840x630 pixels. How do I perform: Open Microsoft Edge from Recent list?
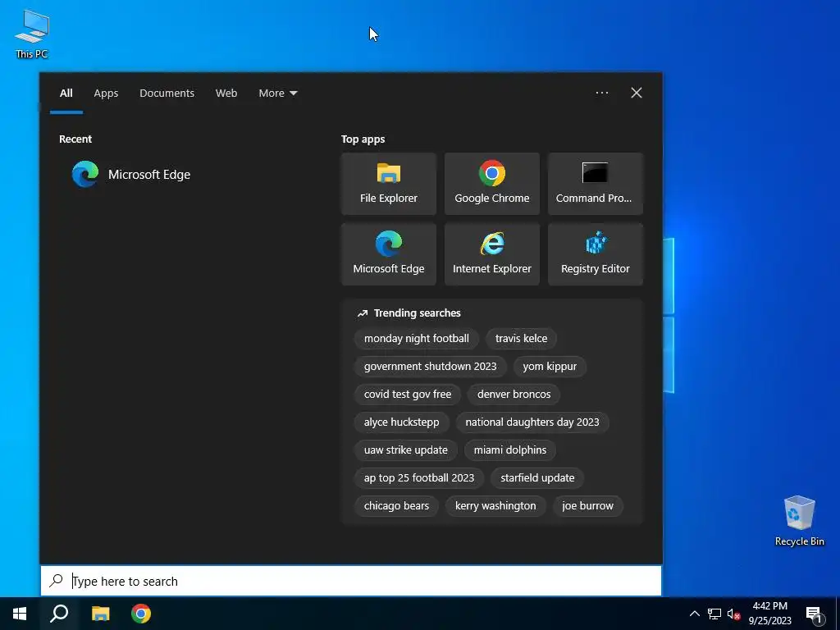pos(131,174)
